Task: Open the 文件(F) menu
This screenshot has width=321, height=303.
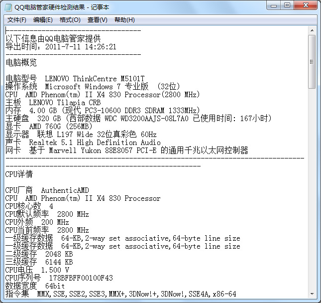Action: (17, 20)
